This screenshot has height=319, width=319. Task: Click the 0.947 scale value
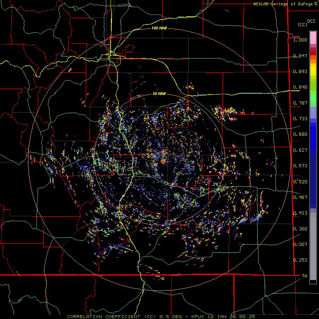[x=300, y=56]
